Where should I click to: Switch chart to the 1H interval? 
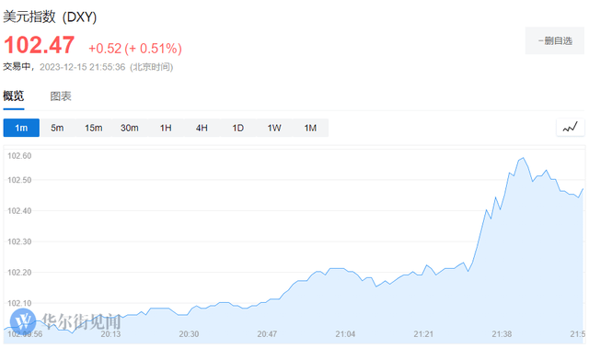click(166, 128)
